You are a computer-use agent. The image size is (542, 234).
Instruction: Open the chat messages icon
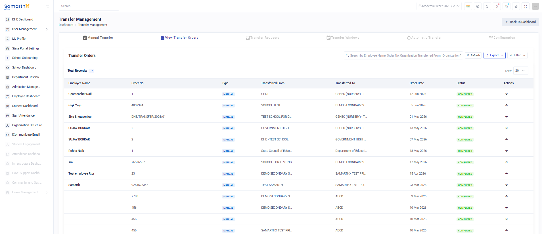click(x=507, y=6)
